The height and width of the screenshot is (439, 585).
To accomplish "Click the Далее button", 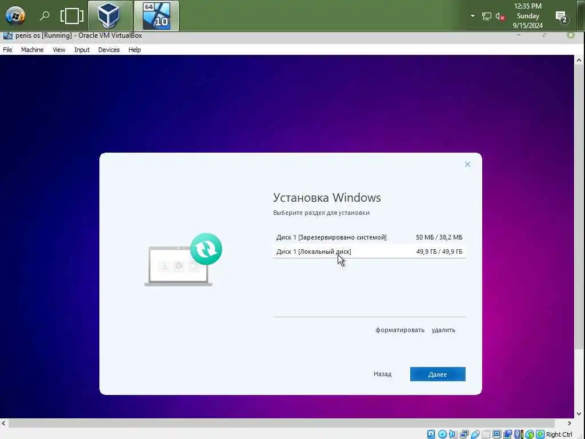I will pyautogui.click(x=438, y=374).
